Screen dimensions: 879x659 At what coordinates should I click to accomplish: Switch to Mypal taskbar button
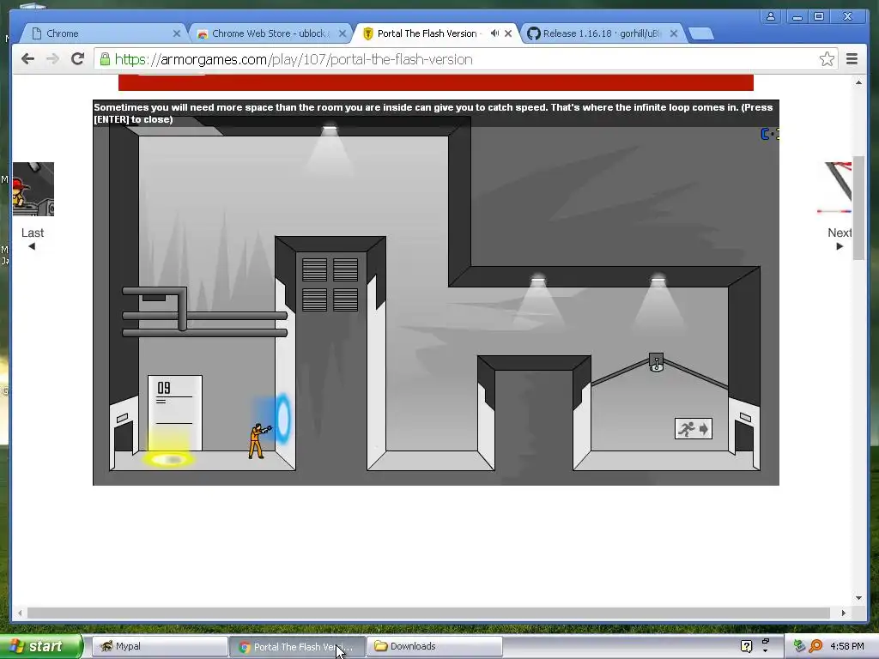[x=159, y=646]
